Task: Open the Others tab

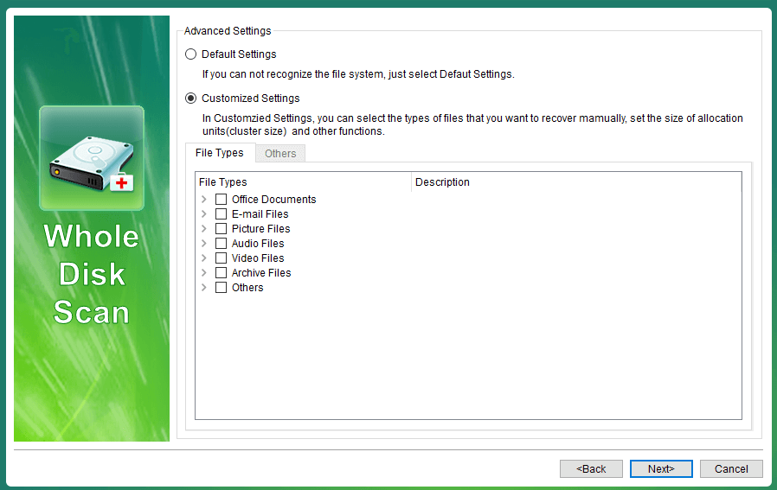Action: tap(280, 154)
